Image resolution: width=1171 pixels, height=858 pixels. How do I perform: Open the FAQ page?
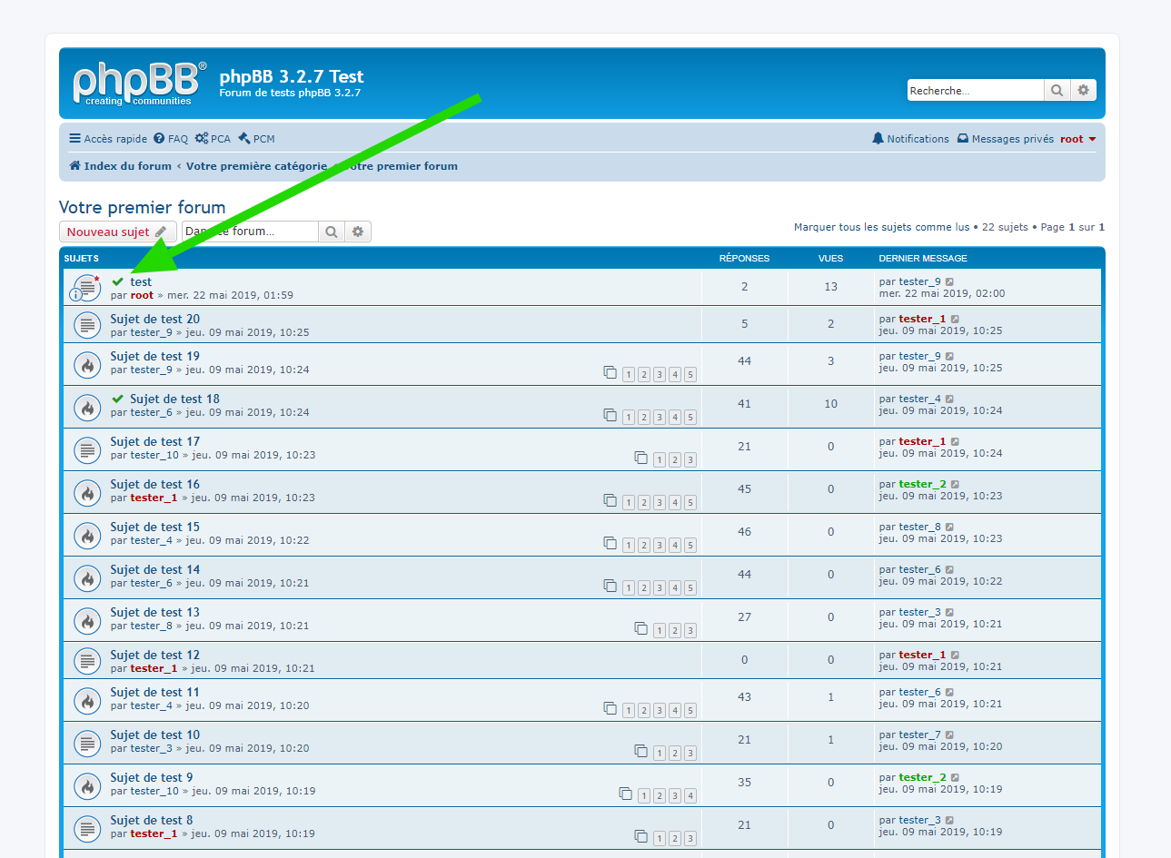tap(171, 139)
